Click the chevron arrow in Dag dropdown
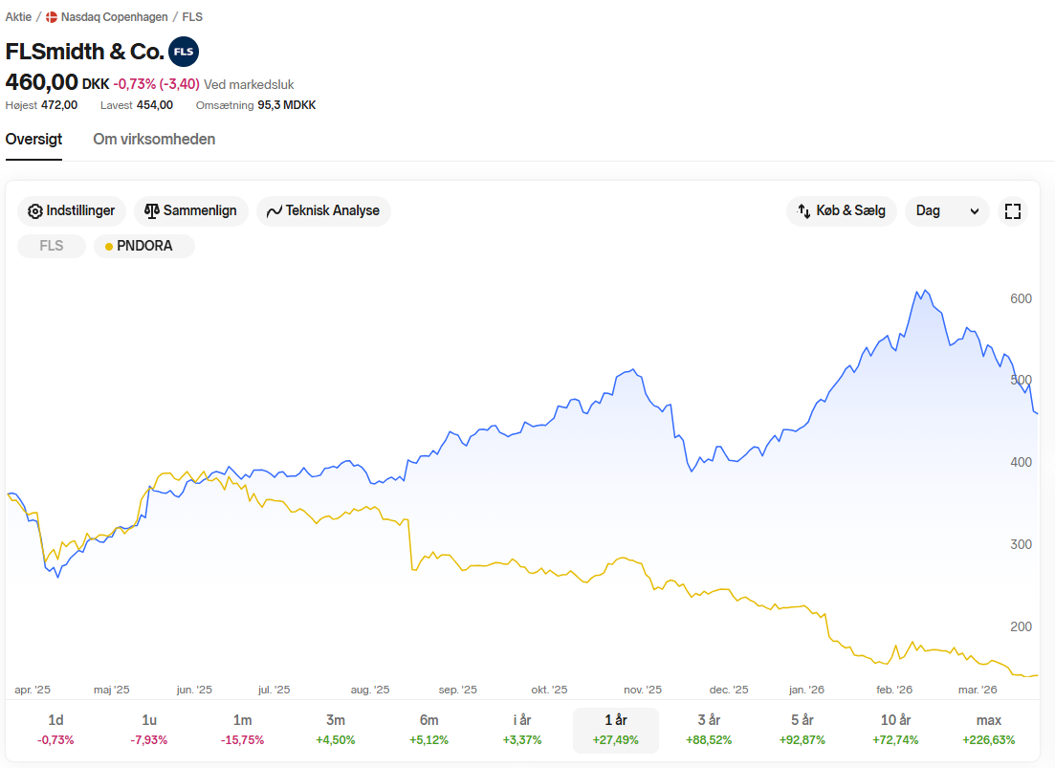 (975, 211)
